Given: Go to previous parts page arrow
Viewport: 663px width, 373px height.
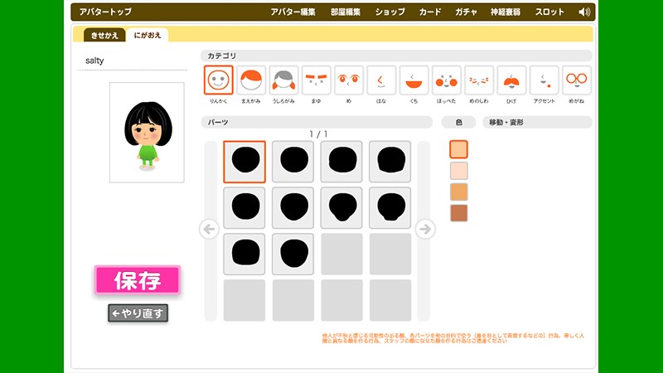Looking at the screenshot, I should tap(210, 230).
